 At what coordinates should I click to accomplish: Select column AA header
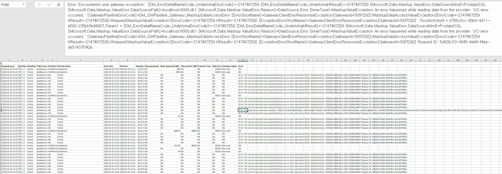(346, 60)
